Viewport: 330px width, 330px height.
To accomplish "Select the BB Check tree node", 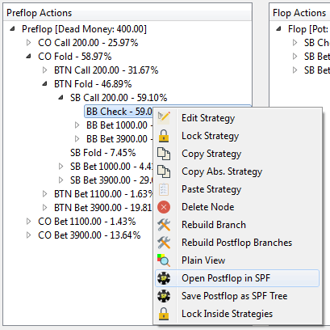I will tap(119, 112).
